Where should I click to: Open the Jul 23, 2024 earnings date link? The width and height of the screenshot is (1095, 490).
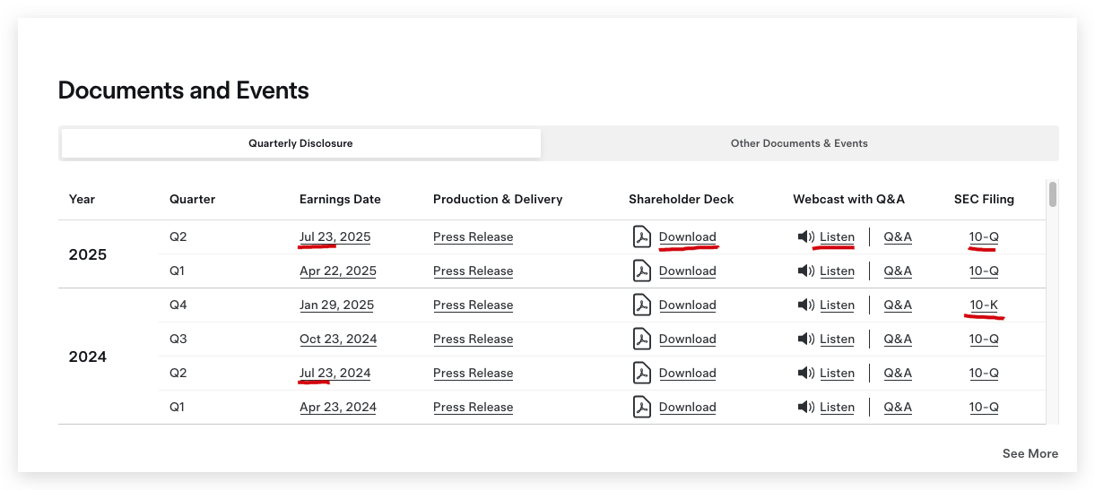(x=335, y=374)
